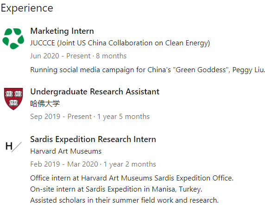Image resolution: width=265 pixels, height=205 pixels.
Task: Click the On-site intern in Manisa, Turkey line
Action: point(116,189)
